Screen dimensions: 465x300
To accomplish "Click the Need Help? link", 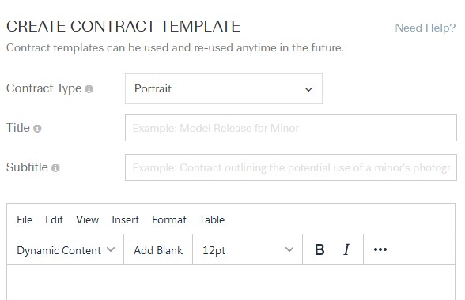I will pyautogui.click(x=425, y=28).
